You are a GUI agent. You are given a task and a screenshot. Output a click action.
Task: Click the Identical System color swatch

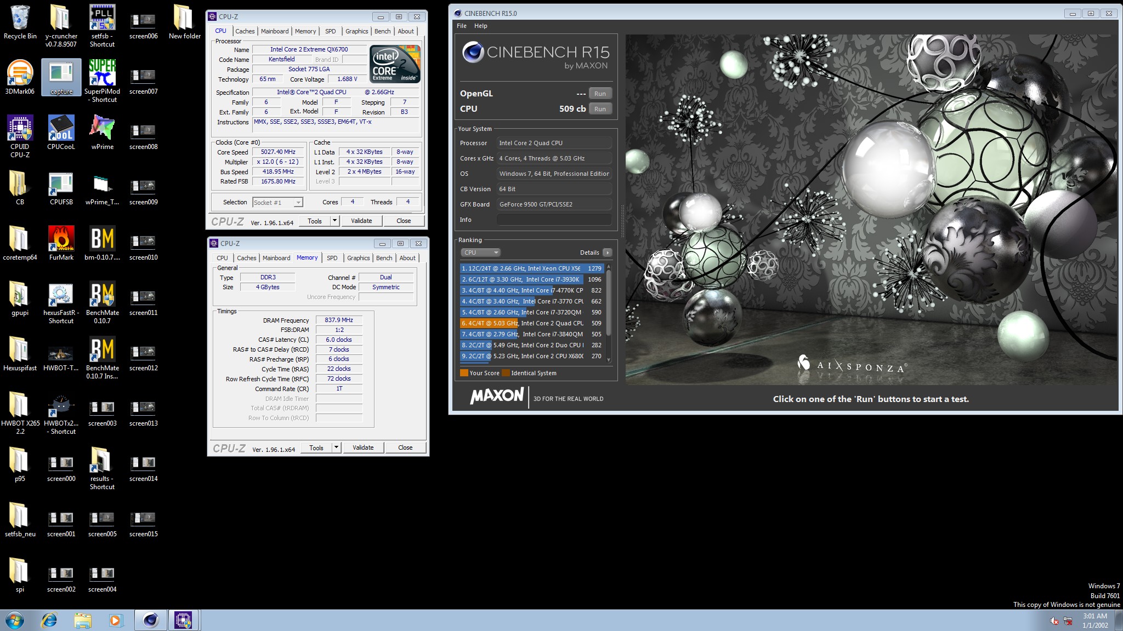click(x=506, y=373)
